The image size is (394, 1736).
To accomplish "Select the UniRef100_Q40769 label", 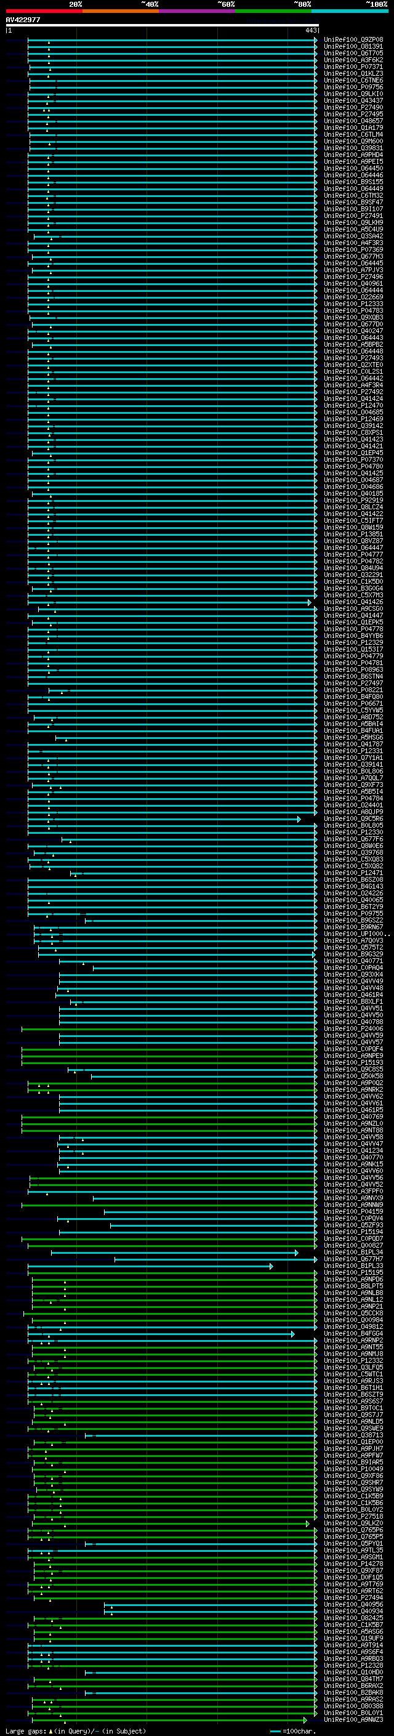I will coord(353,1116).
